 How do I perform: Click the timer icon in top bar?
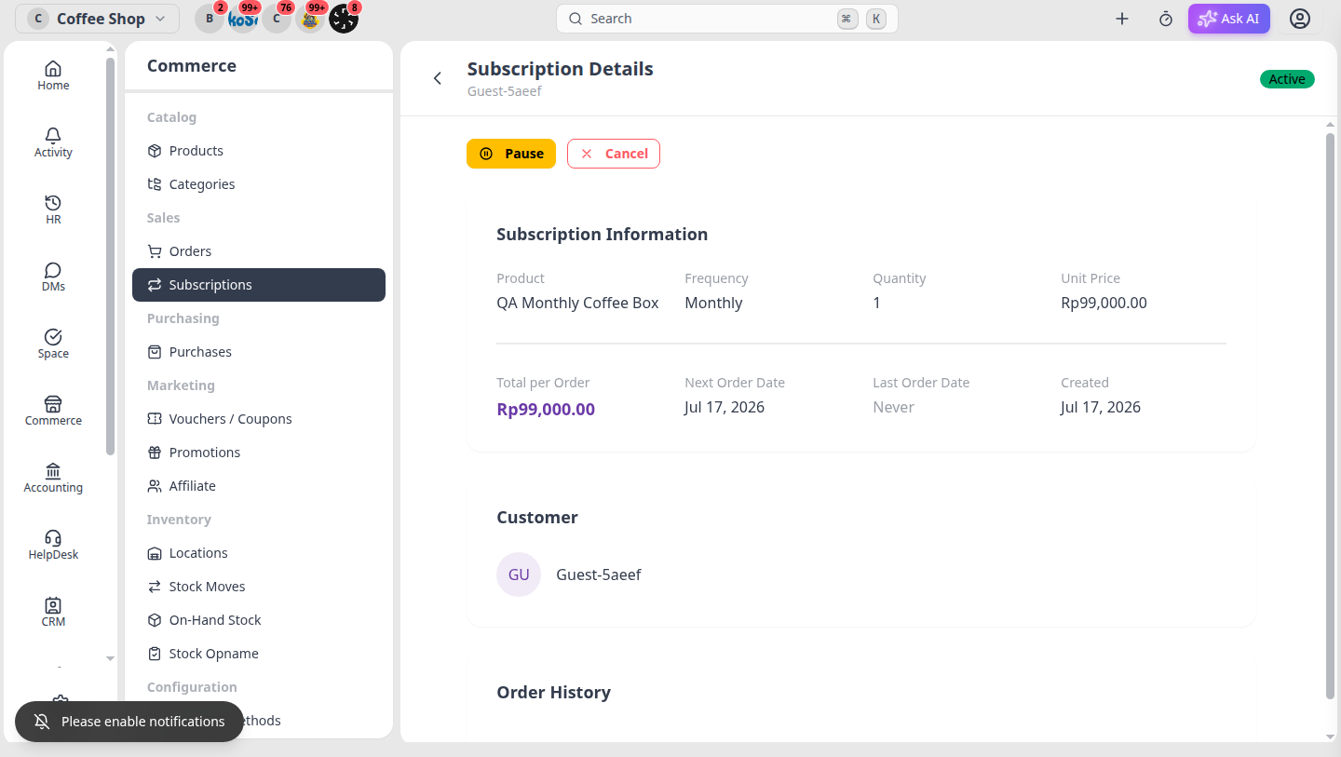coord(1166,19)
